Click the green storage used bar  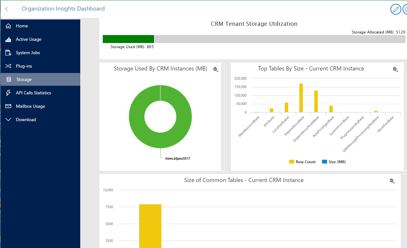[x=128, y=39]
